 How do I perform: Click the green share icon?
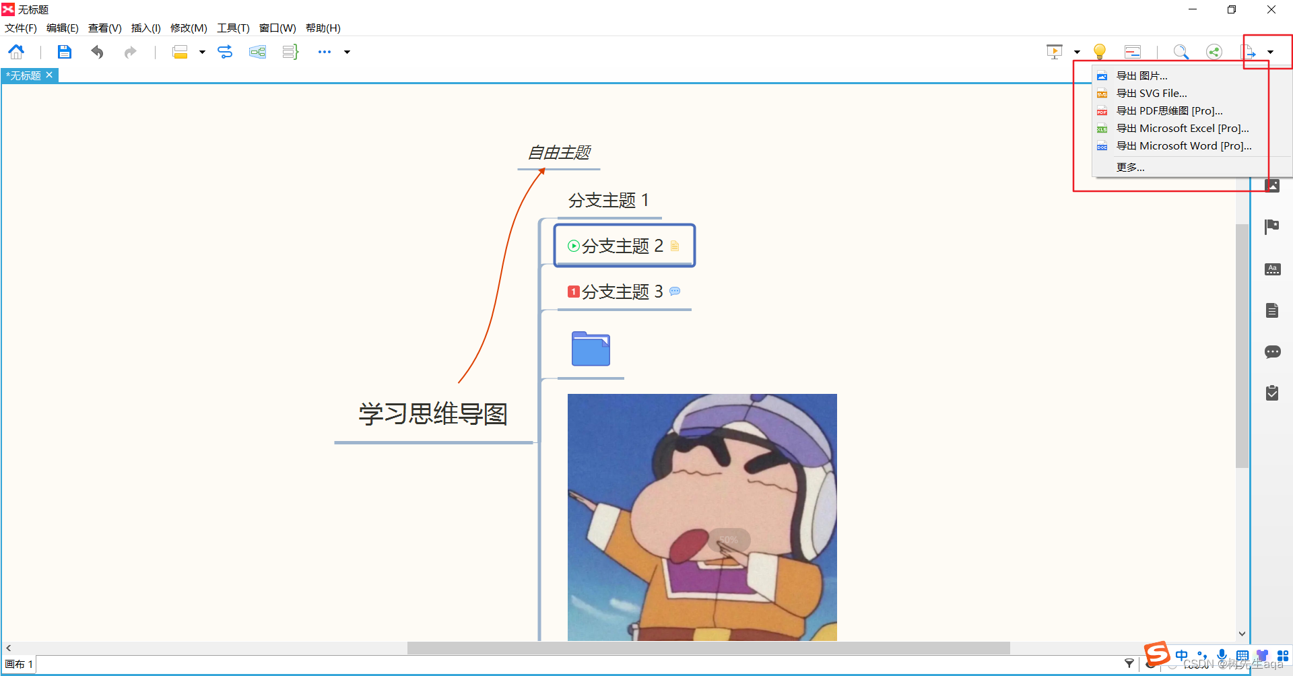(x=1214, y=52)
